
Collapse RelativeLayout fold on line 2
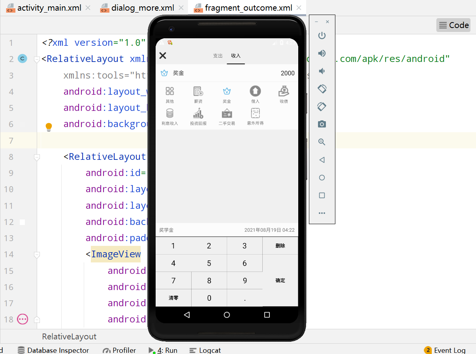(37, 59)
